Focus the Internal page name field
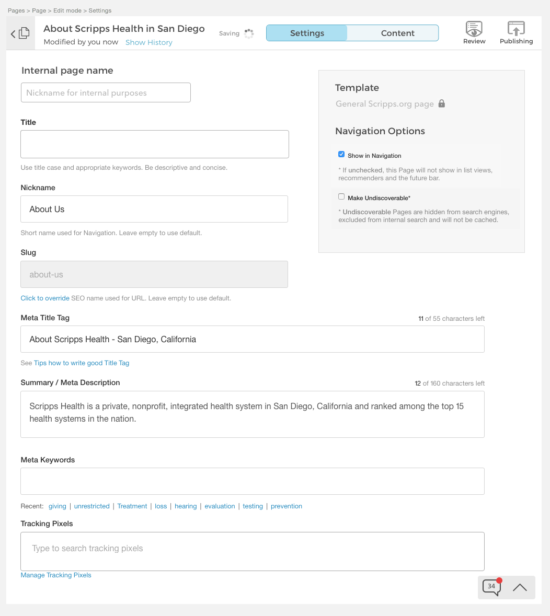The image size is (550, 616). pos(106,92)
